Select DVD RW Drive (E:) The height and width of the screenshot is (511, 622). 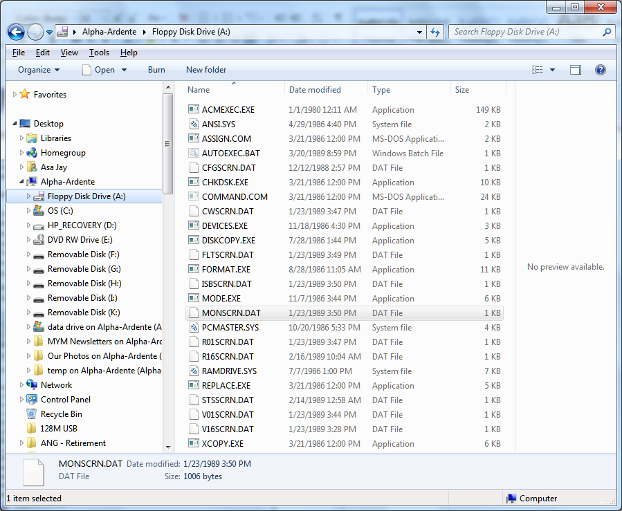80,240
